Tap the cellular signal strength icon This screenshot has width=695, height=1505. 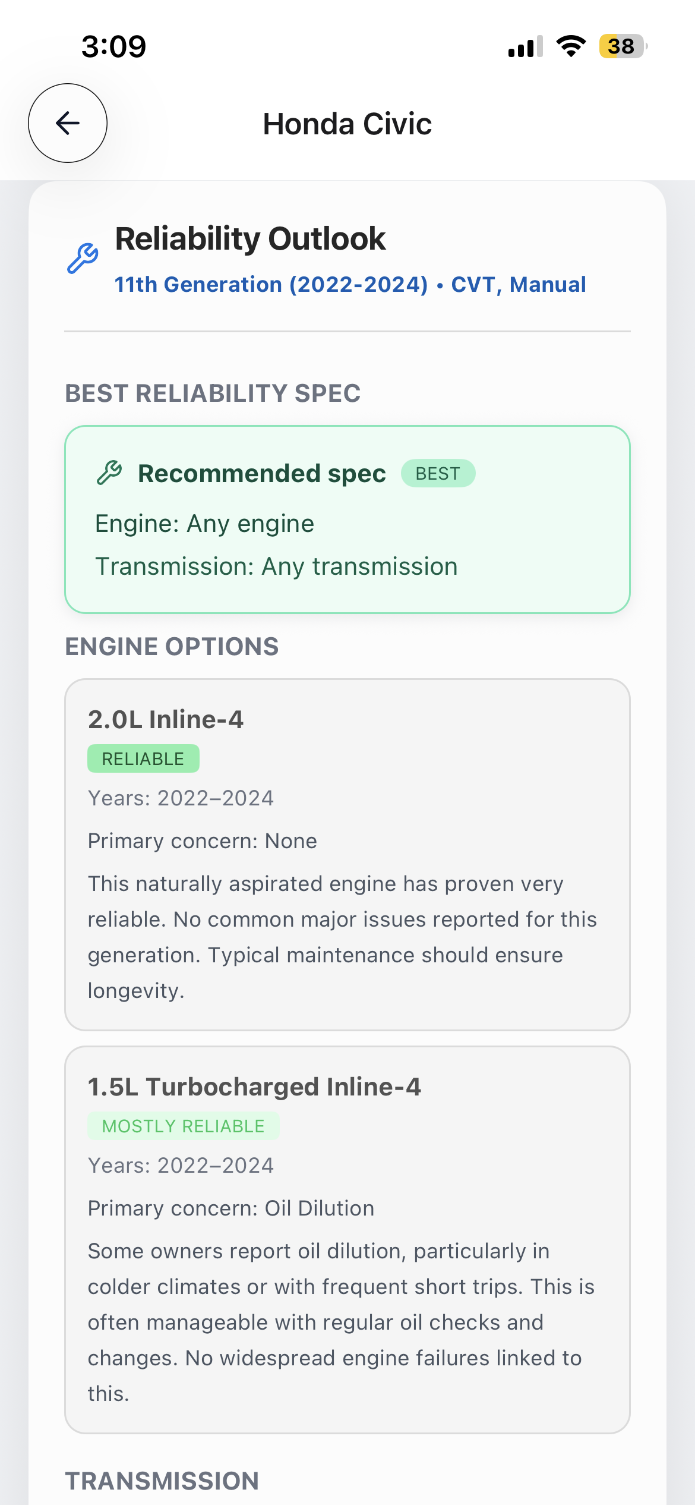pyautogui.click(x=525, y=46)
